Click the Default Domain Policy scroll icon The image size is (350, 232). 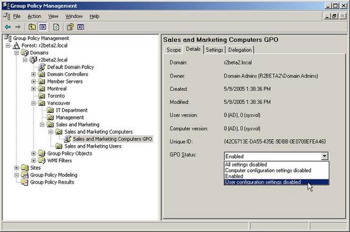coord(42,67)
